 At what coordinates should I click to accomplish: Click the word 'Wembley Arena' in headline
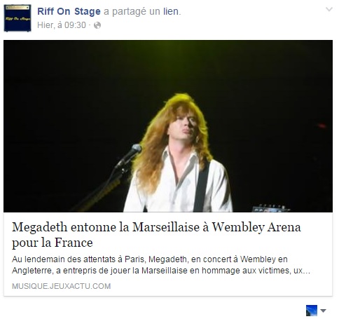256,227
